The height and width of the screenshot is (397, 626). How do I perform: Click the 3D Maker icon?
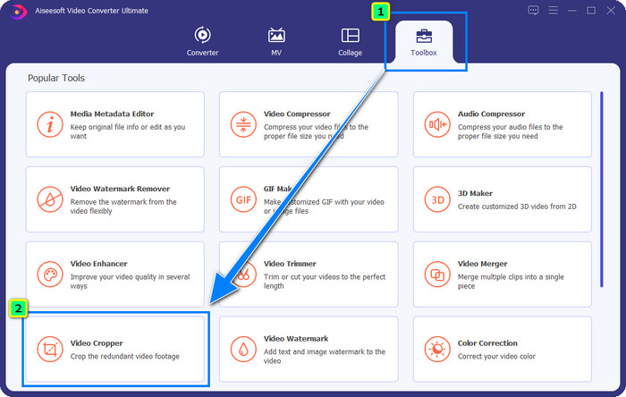(437, 199)
